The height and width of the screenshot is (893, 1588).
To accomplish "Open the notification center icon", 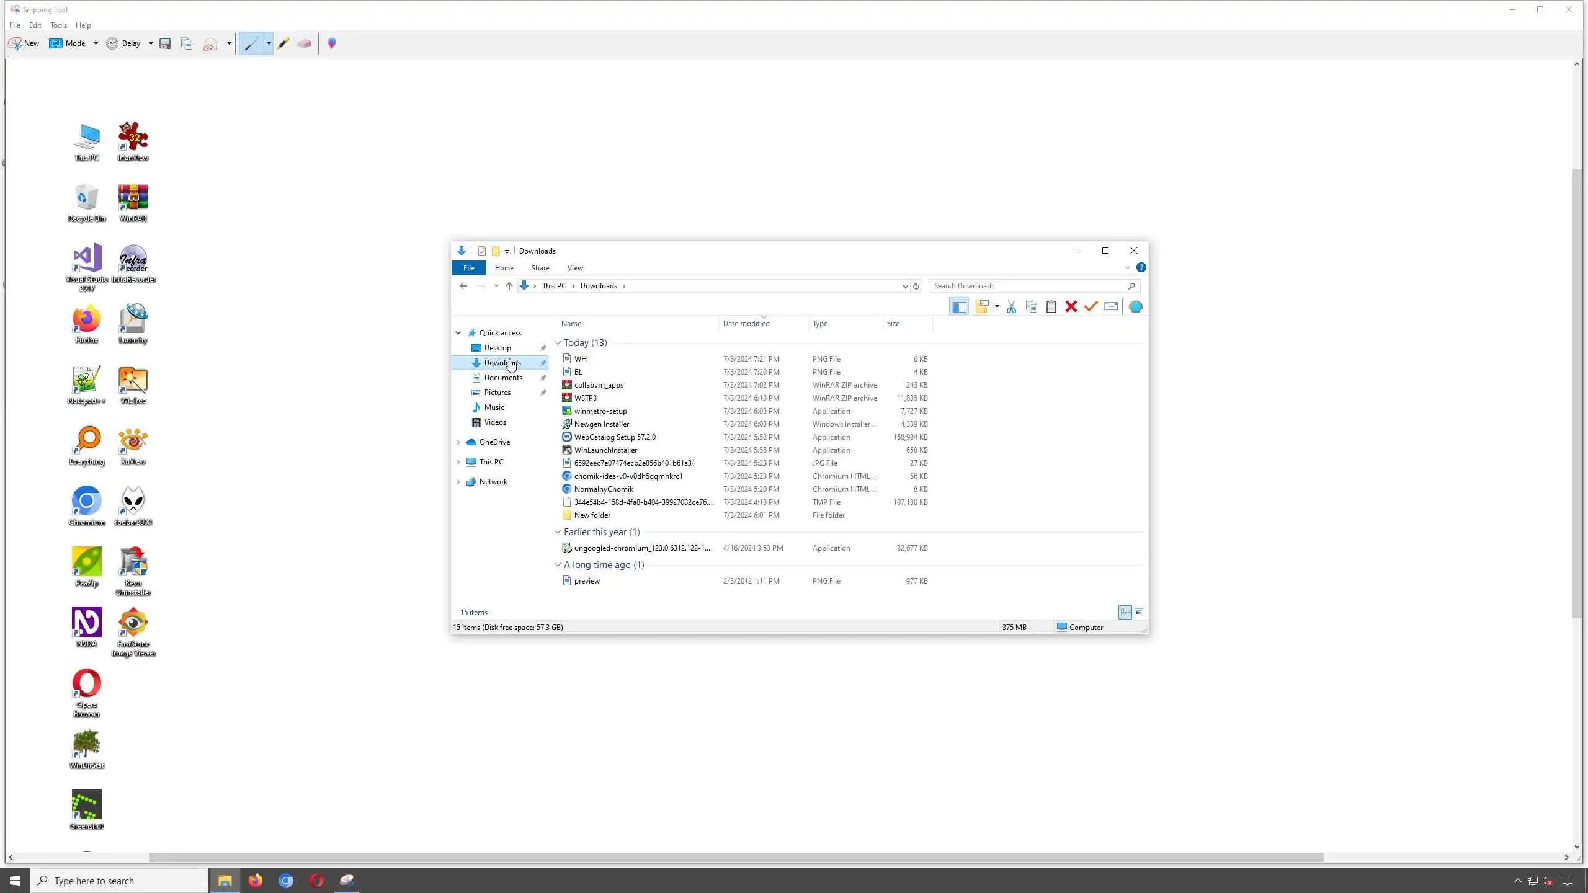I will point(1568,881).
